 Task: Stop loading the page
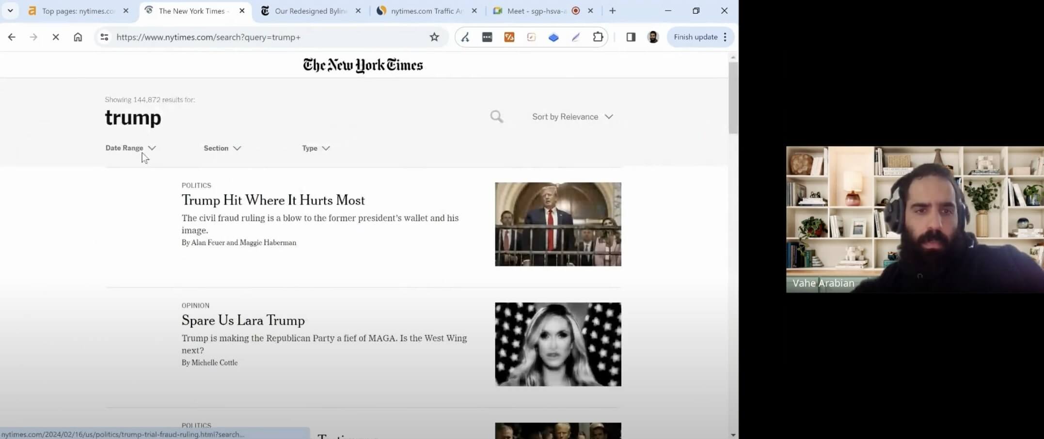(56, 37)
